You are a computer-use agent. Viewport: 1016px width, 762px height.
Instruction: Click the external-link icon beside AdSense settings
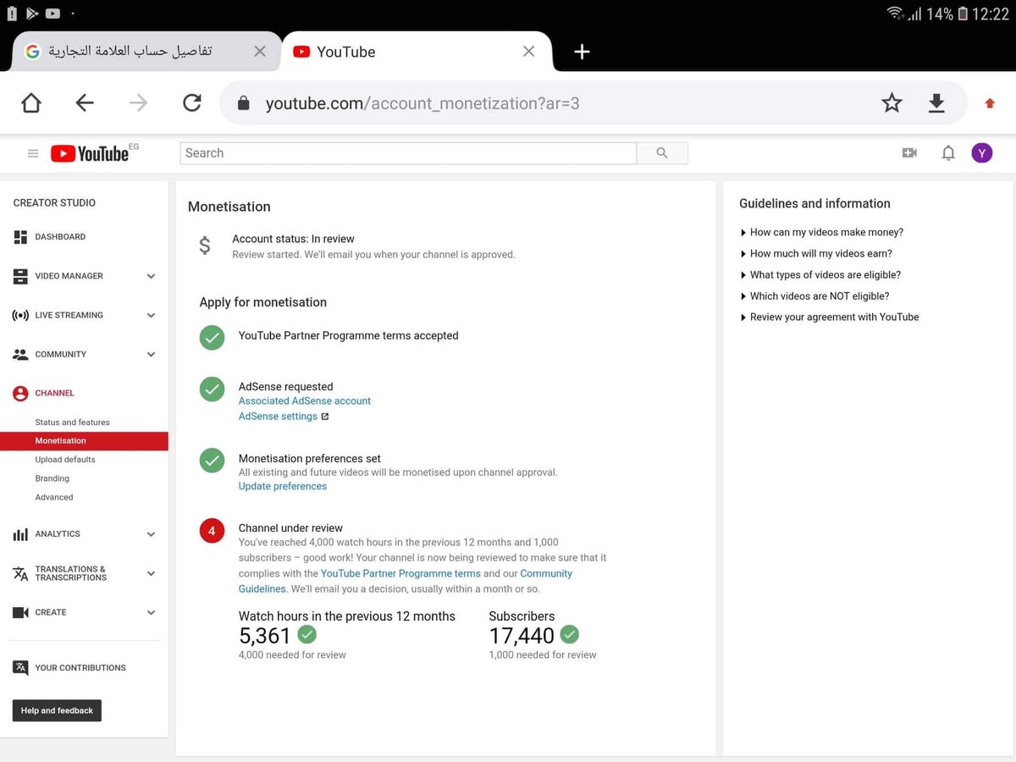tap(325, 417)
